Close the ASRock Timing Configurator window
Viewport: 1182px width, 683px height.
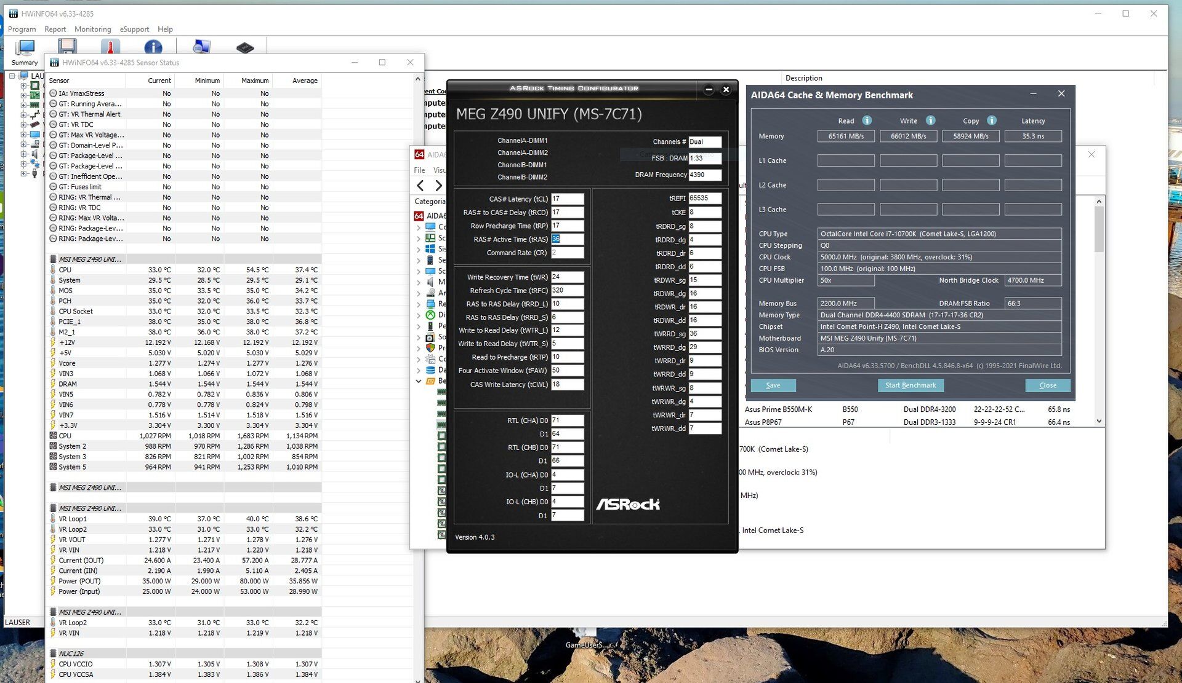[x=726, y=90]
